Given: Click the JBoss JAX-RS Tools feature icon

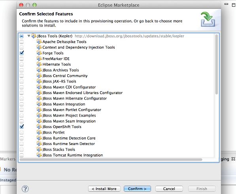Looking at the screenshot, I should 39,81.
